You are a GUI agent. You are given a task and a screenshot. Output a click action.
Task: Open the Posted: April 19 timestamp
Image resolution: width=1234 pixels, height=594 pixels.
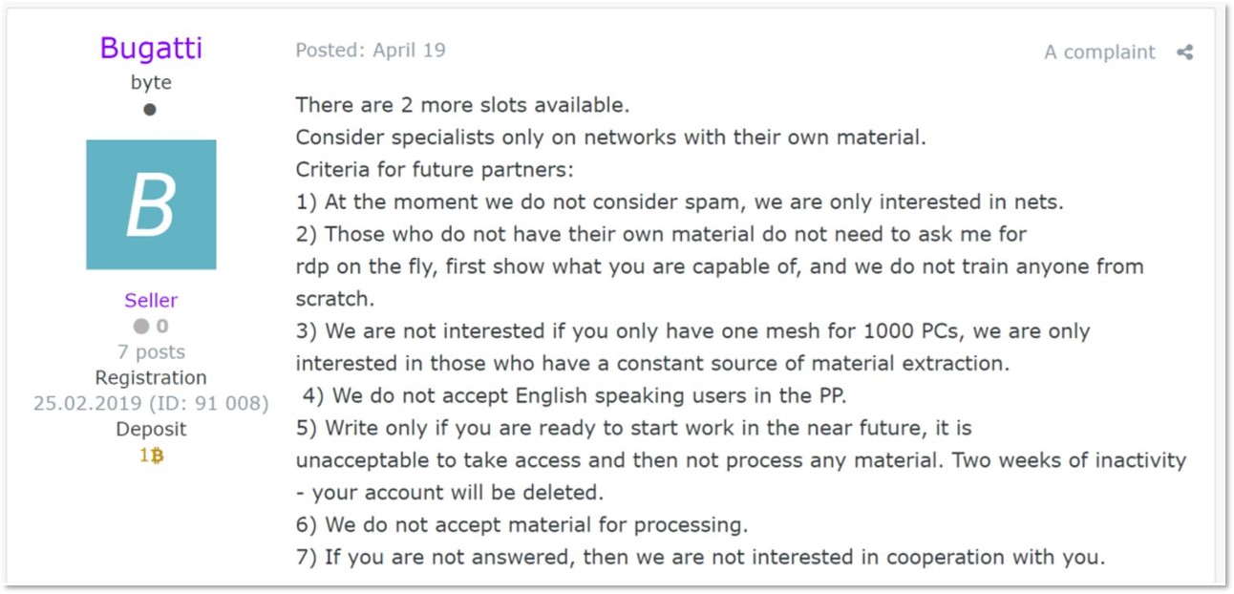pyautogui.click(x=371, y=50)
